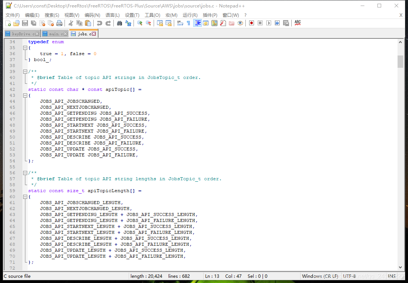
Task: Open the 窗口(W) menu
Action: click(x=230, y=15)
